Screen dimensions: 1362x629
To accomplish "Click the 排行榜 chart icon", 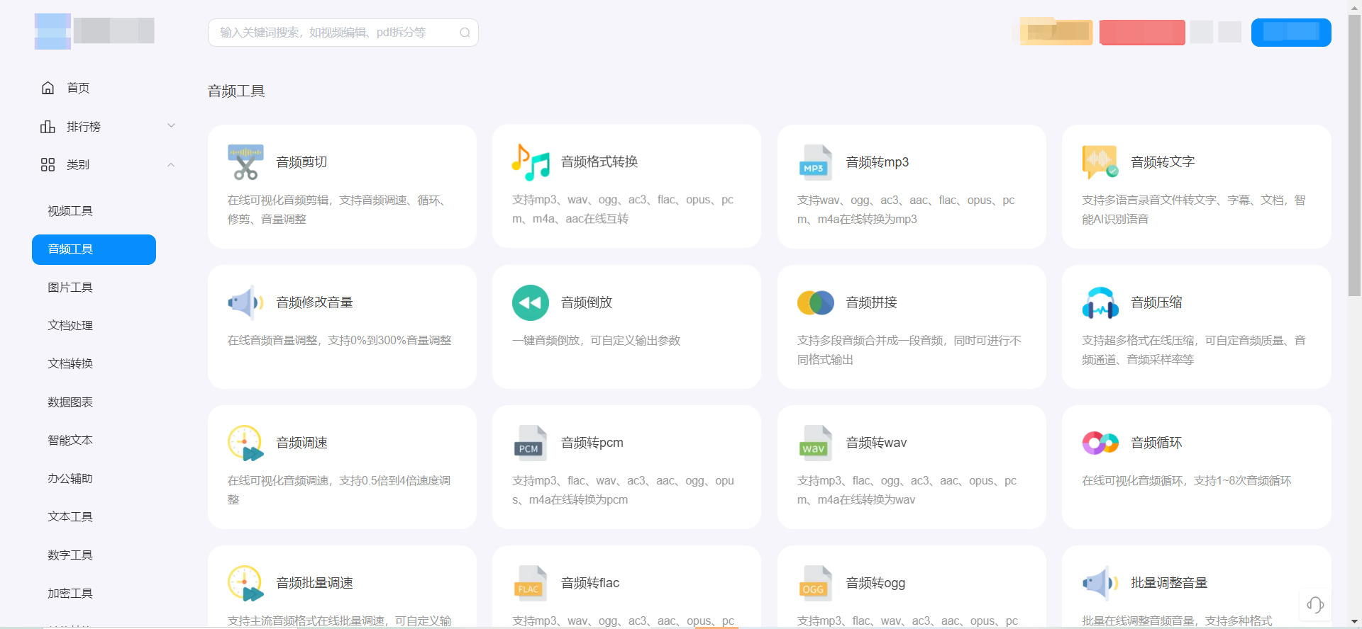I will coord(48,127).
